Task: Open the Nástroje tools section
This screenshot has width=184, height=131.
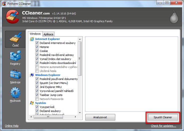Action: pos(15,76)
